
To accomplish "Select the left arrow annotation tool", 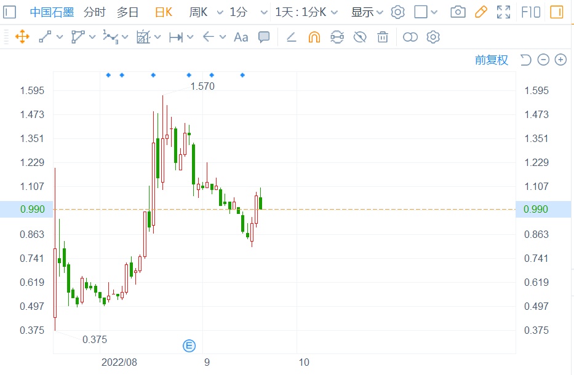I will [x=209, y=37].
